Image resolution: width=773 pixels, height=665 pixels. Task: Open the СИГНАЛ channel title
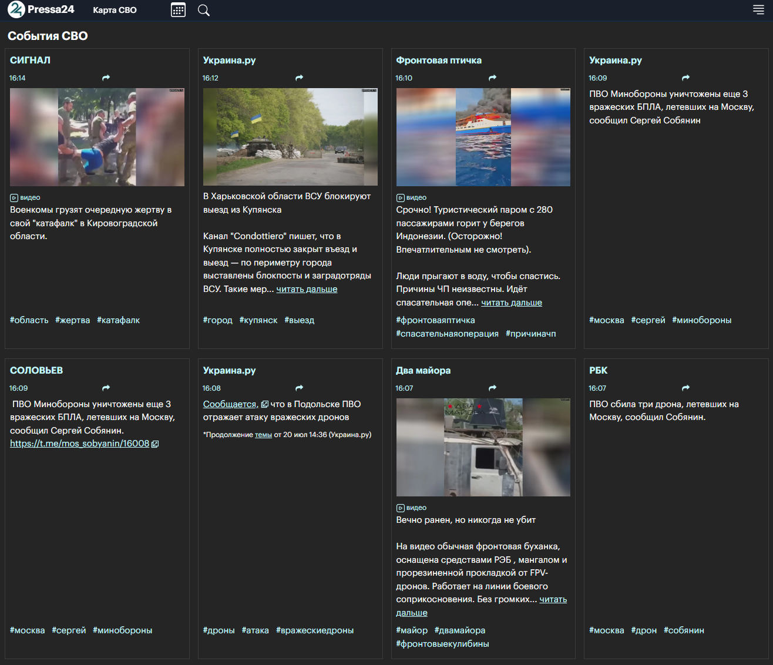pyautogui.click(x=30, y=60)
